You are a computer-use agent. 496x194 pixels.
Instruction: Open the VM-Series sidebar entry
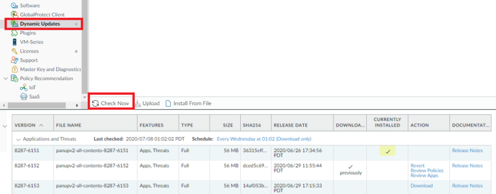coord(31,42)
